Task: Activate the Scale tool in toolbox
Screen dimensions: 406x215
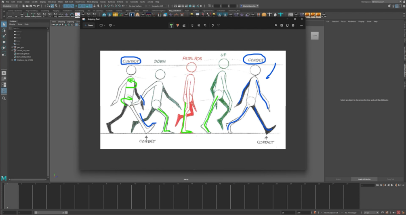Action: 4,54
